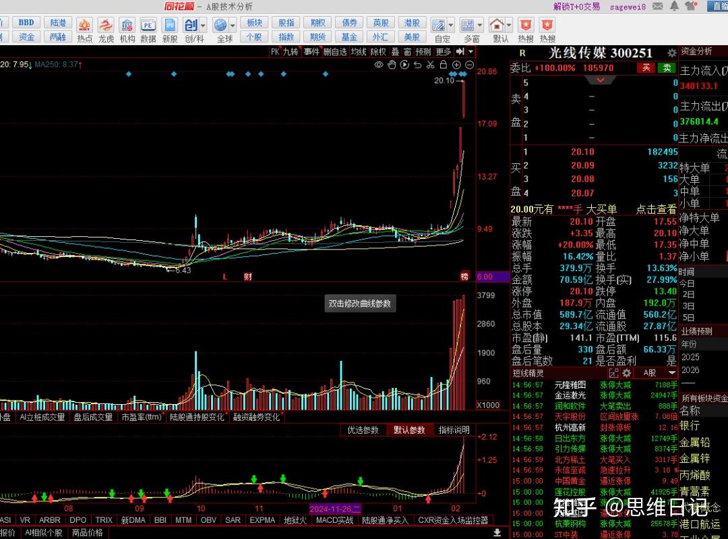The height and width of the screenshot is (539, 728).
Task: Open the 多窗 multi-window icon
Action: [468, 25]
